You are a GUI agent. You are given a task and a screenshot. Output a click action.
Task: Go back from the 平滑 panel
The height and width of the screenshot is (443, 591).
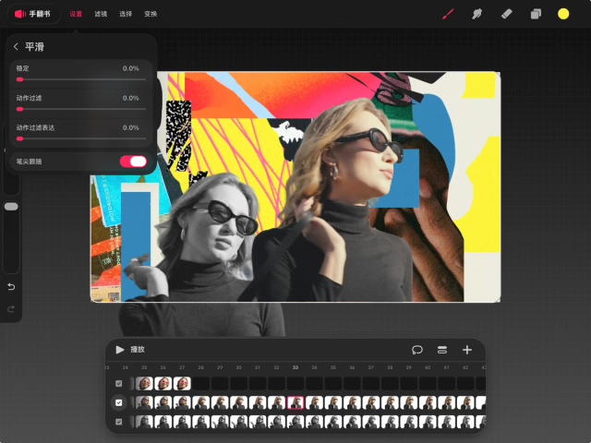coord(16,47)
